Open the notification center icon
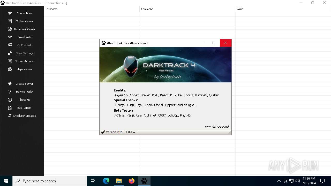 [322, 181]
